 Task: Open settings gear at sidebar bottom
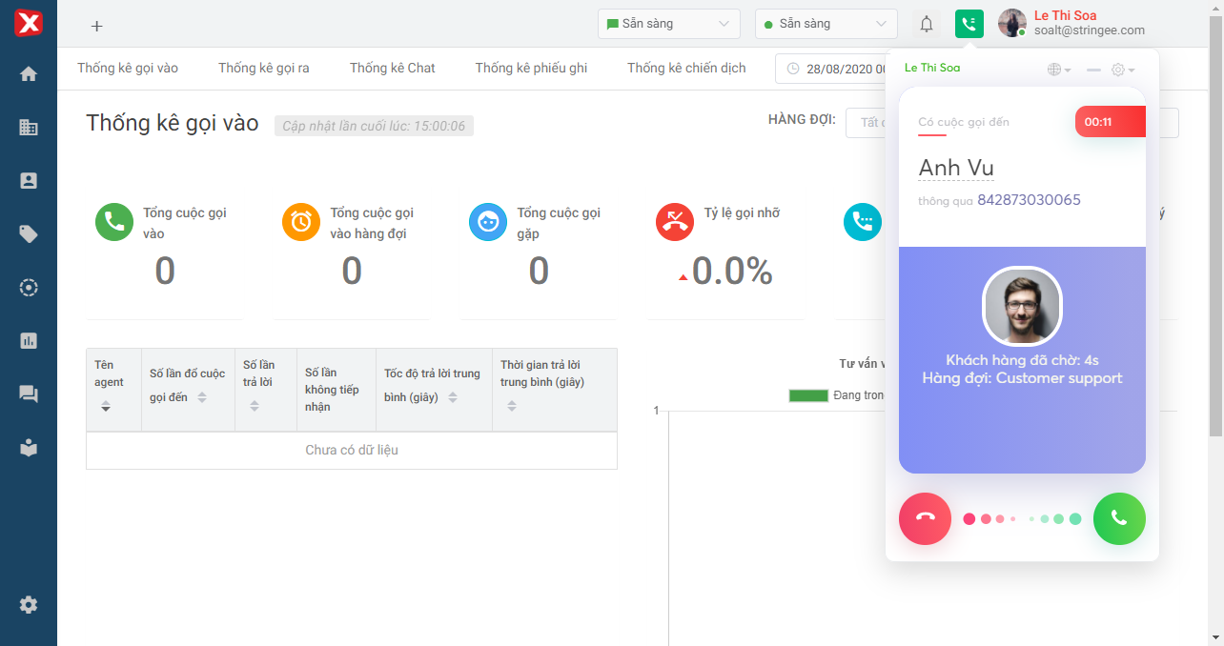[x=29, y=604]
